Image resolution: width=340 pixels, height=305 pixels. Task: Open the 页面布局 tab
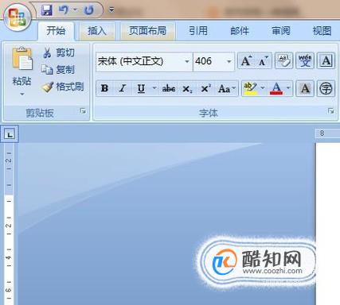147,31
